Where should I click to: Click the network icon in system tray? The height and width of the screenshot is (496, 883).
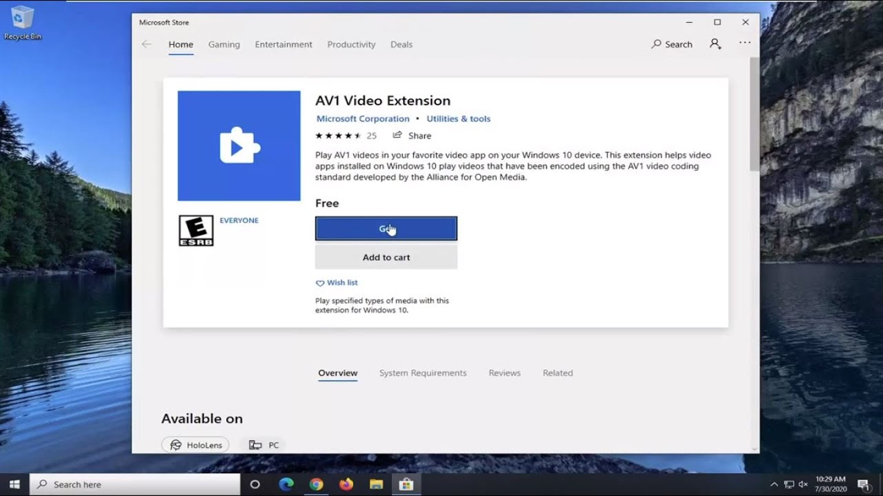pyautogui.click(x=789, y=484)
